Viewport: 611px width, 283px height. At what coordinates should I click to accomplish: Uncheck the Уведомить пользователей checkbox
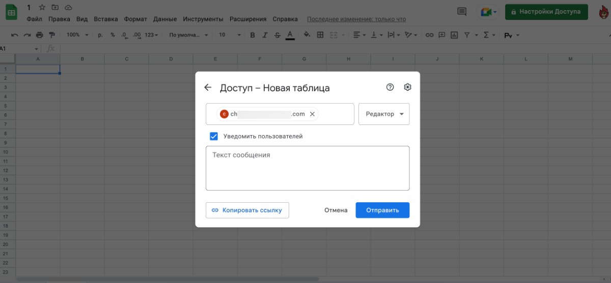coord(214,136)
